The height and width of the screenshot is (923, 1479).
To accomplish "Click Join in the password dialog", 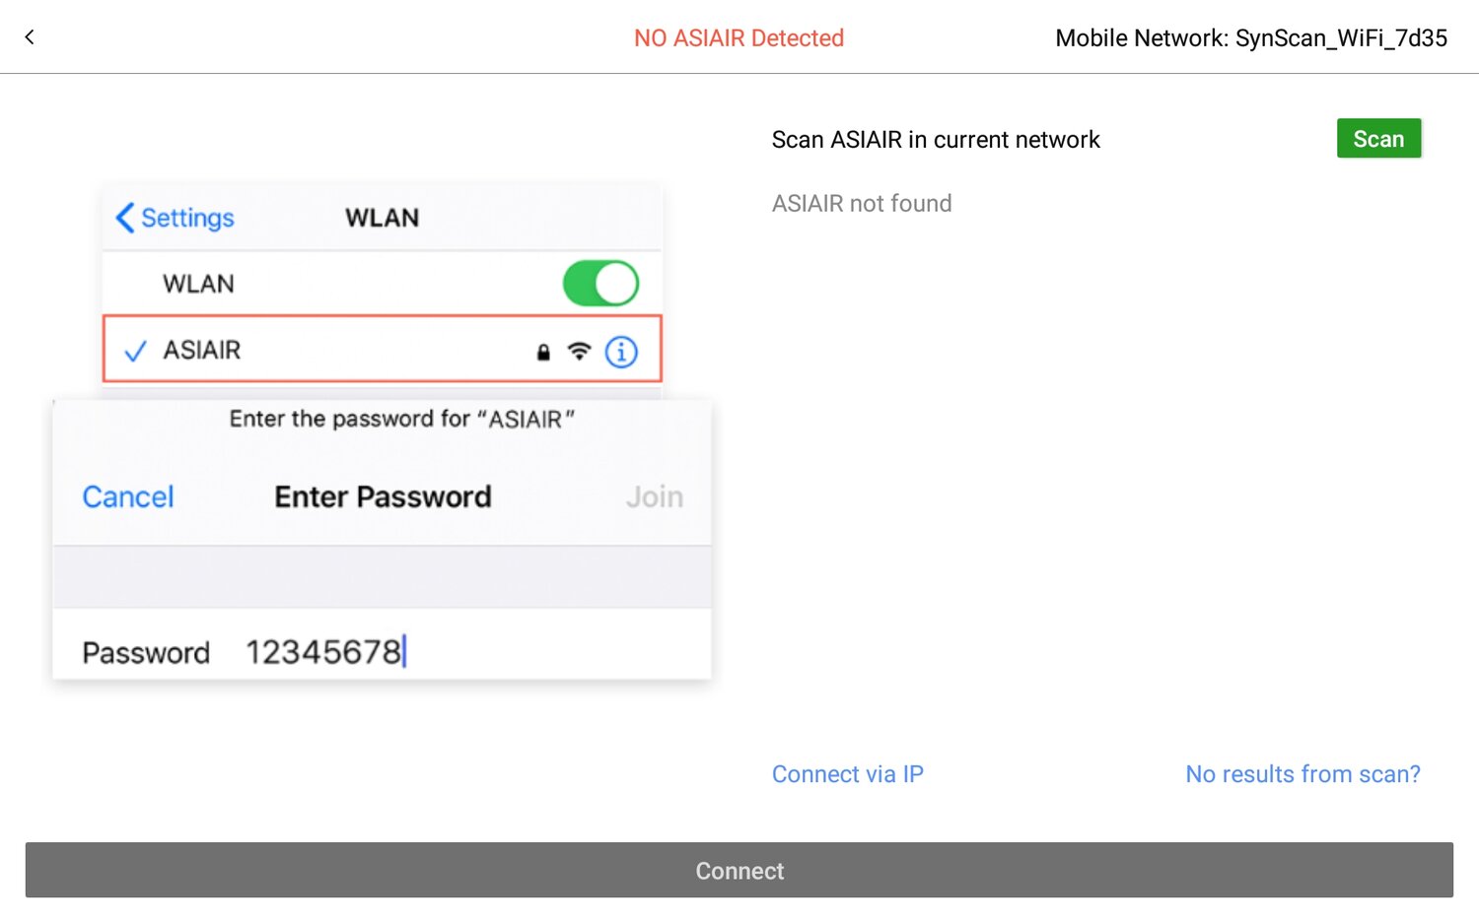I will click(654, 496).
